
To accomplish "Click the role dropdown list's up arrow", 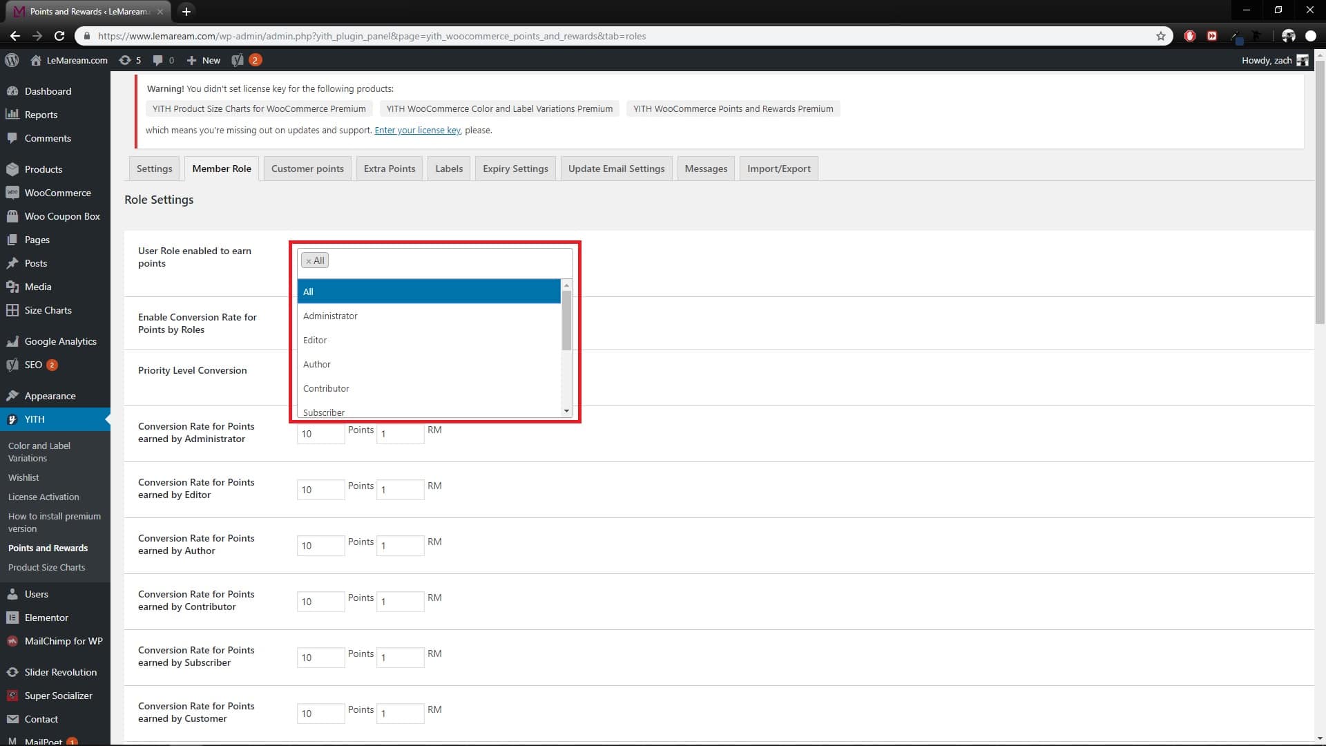I will tap(566, 285).
